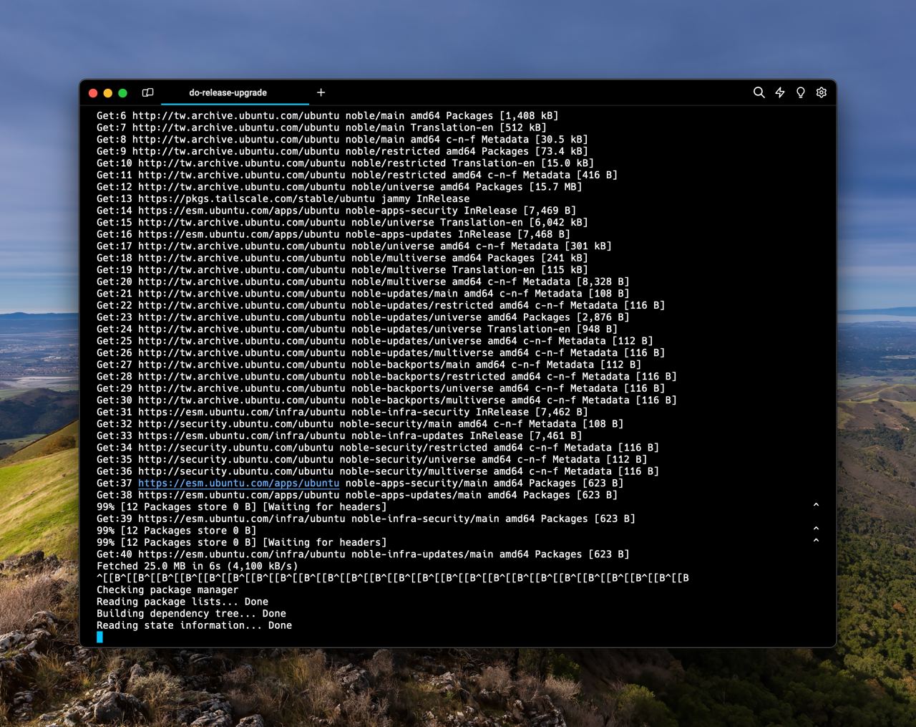Click the middle caret at right edge
Viewport: 916px width, 727px height.
pos(816,529)
